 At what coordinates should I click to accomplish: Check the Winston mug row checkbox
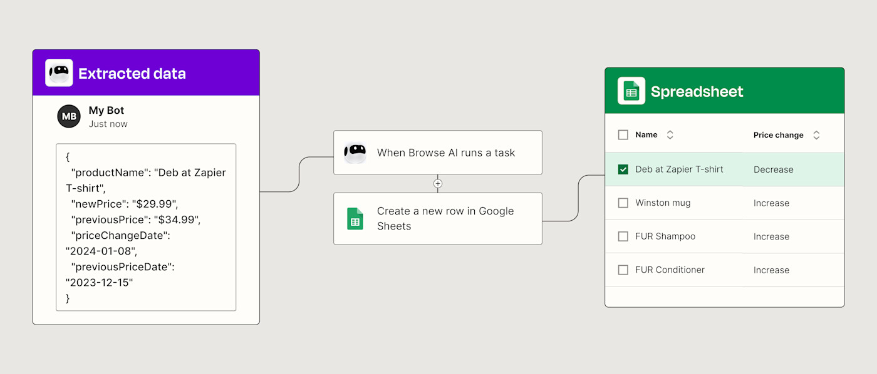[623, 203]
